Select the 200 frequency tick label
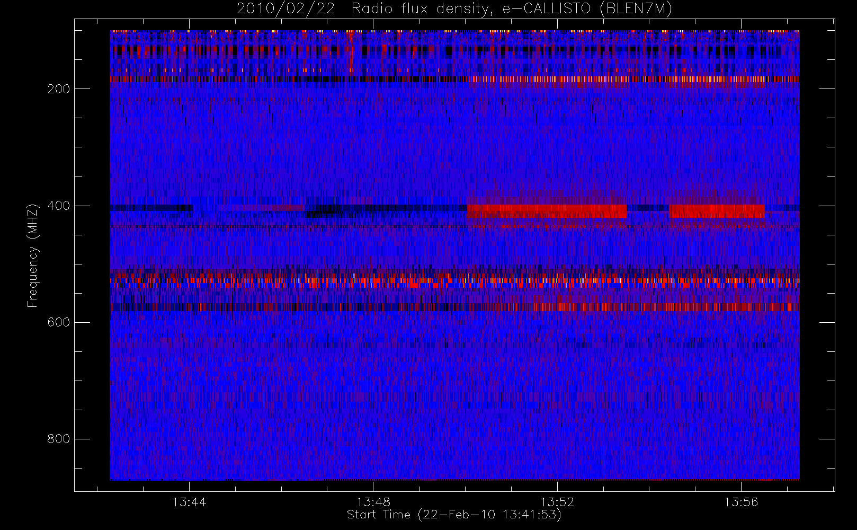Image resolution: width=857 pixels, height=530 pixels. tap(59, 89)
